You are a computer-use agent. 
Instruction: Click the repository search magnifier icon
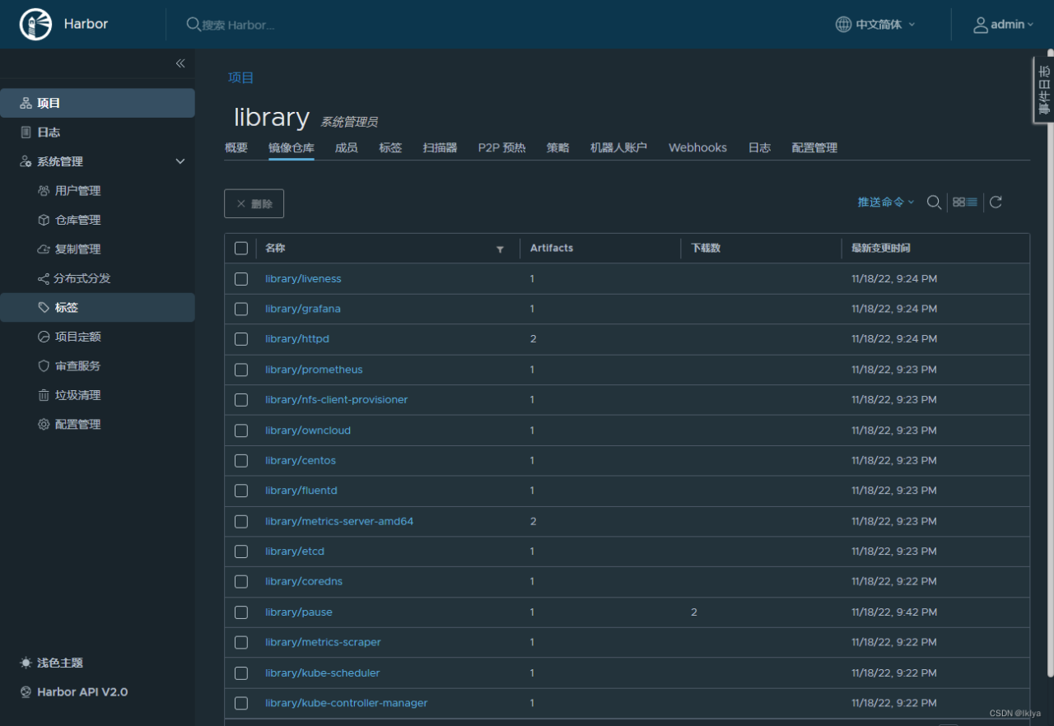click(934, 202)
